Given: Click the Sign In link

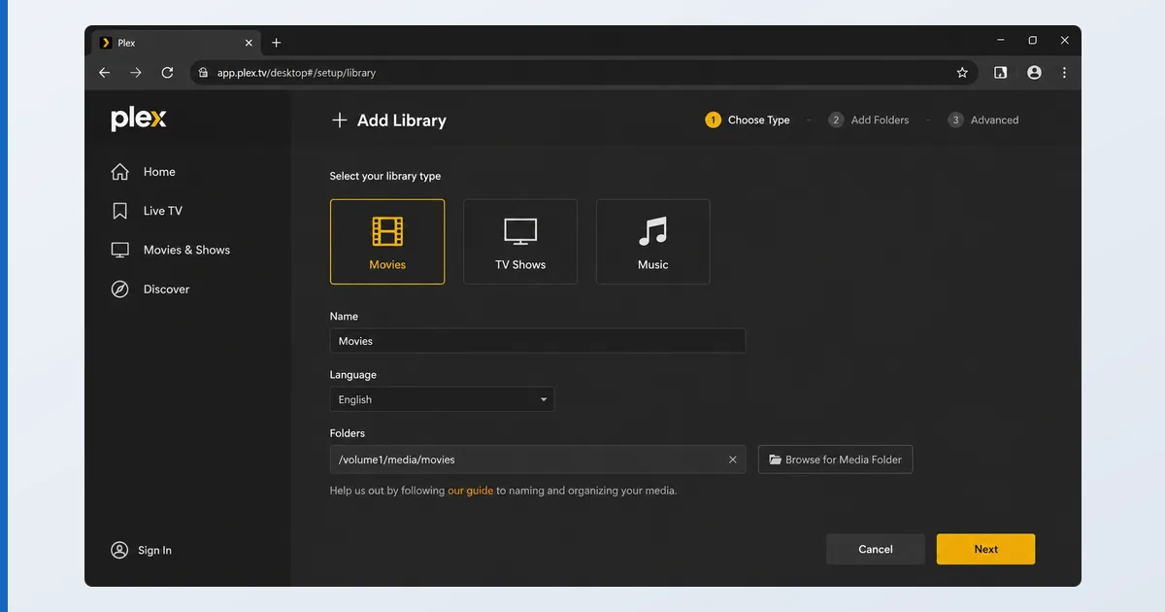Looking at the screenshot, I should [x=142, y=550].
